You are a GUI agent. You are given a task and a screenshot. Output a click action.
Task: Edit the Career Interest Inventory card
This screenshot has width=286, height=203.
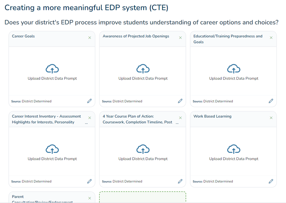tap(89, 181)
